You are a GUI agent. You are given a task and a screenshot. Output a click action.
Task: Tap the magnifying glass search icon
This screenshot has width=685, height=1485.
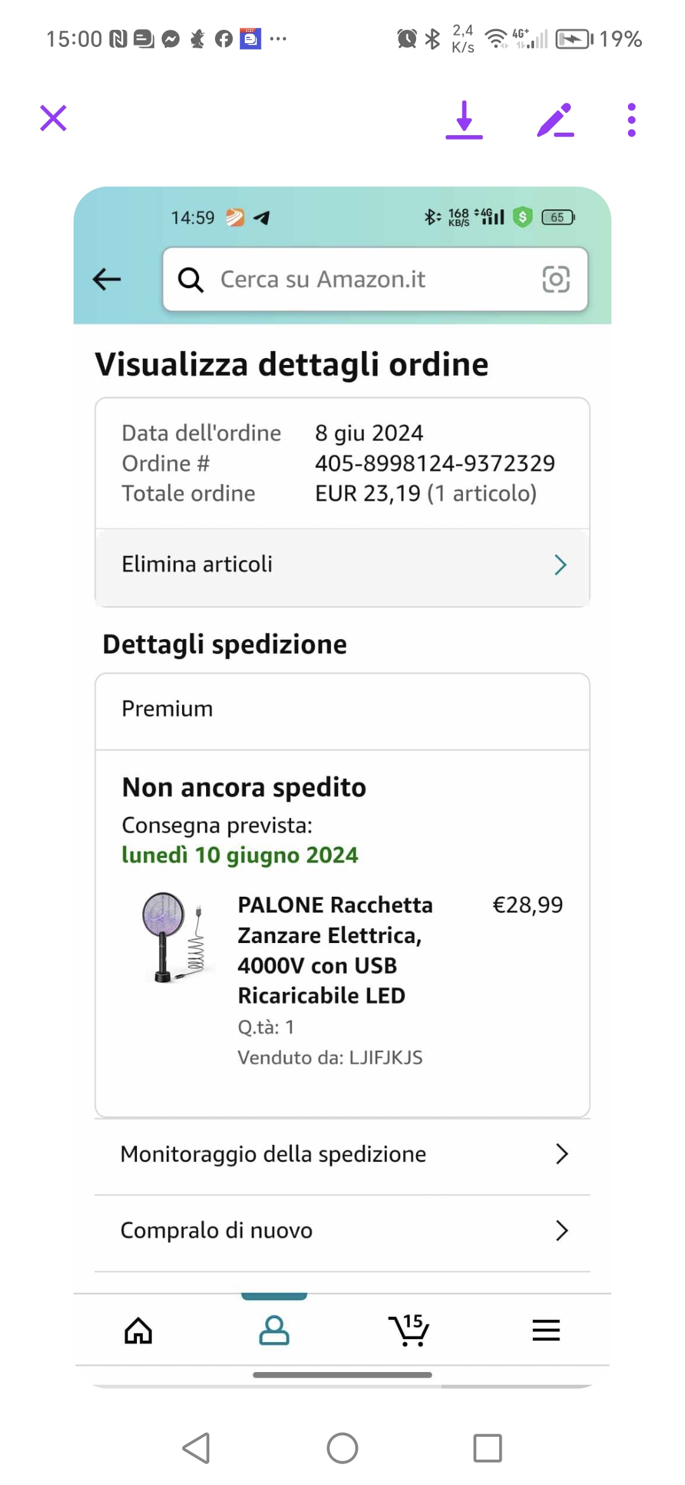pyautogui.click(x=190, y=279)
